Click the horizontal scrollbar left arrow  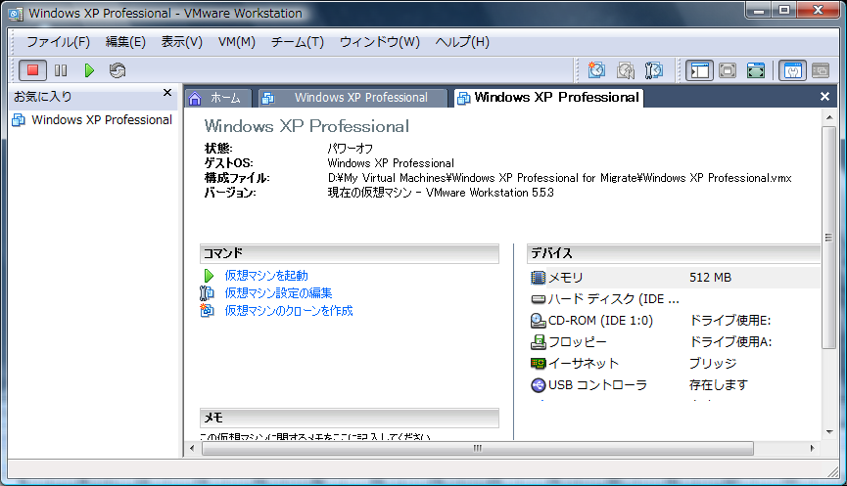192,448
